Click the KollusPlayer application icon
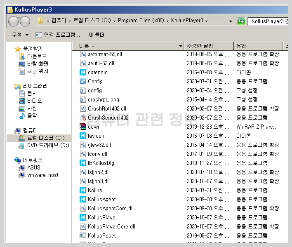 (x=83, y=217)
